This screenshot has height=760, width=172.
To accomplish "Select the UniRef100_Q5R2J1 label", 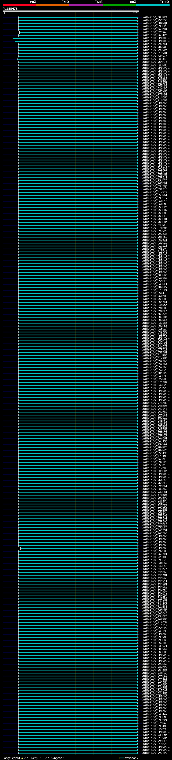I will tap(154, 178).
